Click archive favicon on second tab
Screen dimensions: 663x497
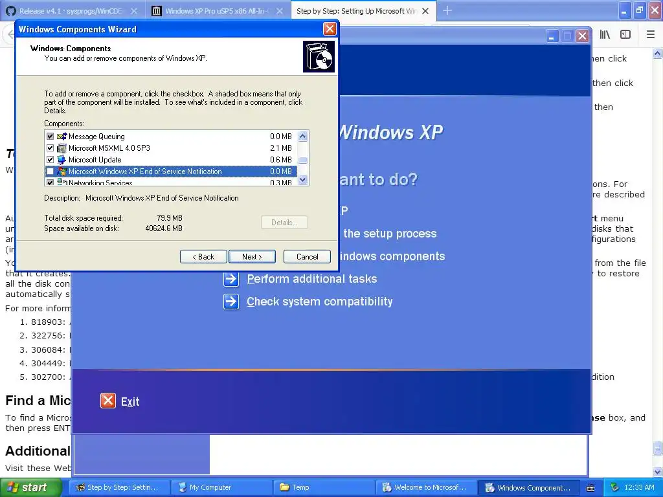tap(157, 11)
